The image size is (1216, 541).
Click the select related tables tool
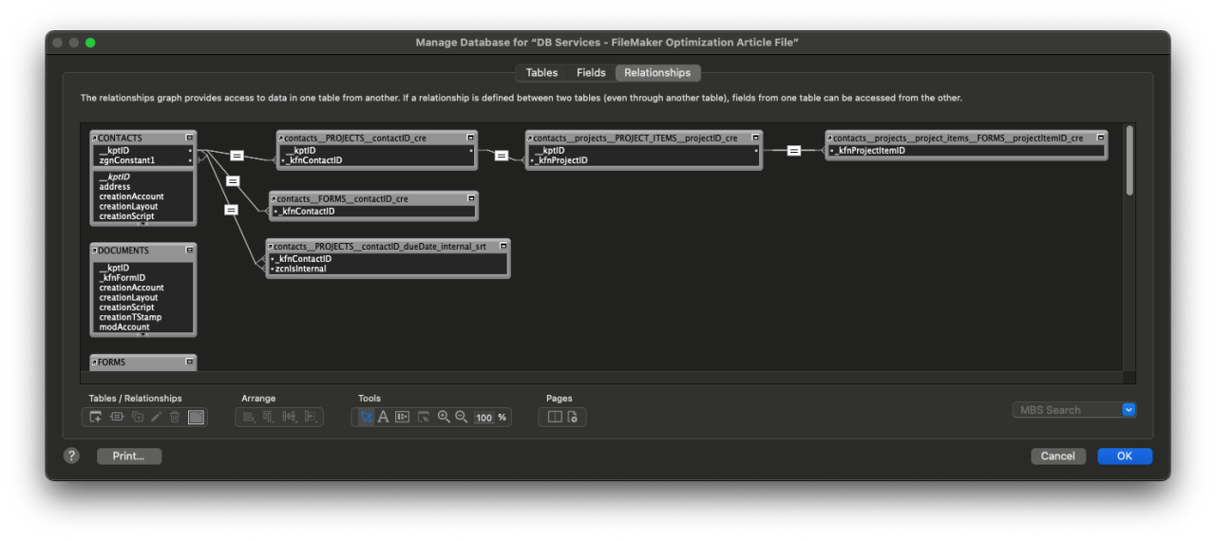(x=424, y=417)
